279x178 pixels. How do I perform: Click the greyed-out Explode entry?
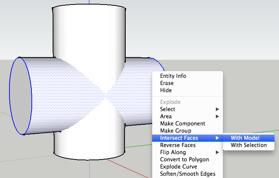187,102
